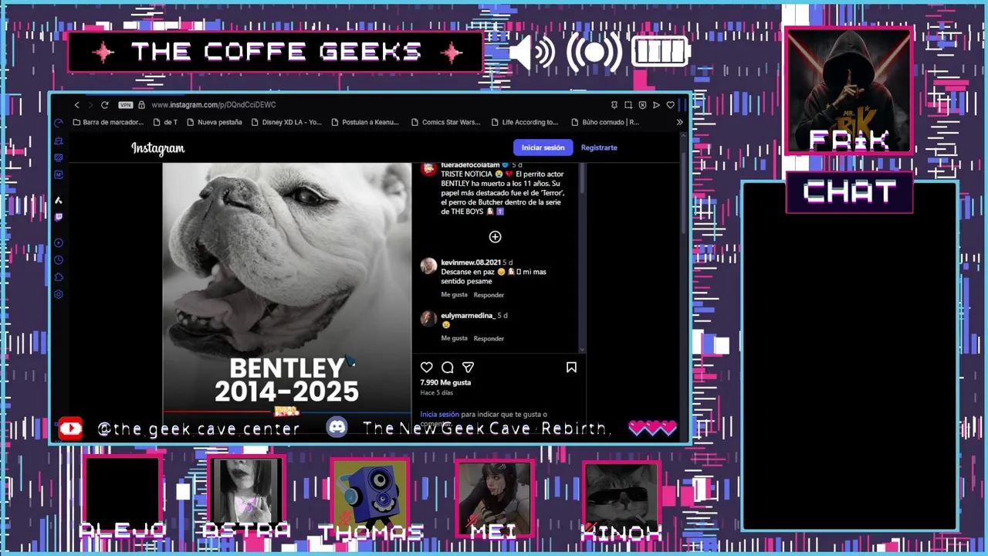988x556 pixels.
Task: Click the THOMAS speaker avatar
Action: point(370,494)
